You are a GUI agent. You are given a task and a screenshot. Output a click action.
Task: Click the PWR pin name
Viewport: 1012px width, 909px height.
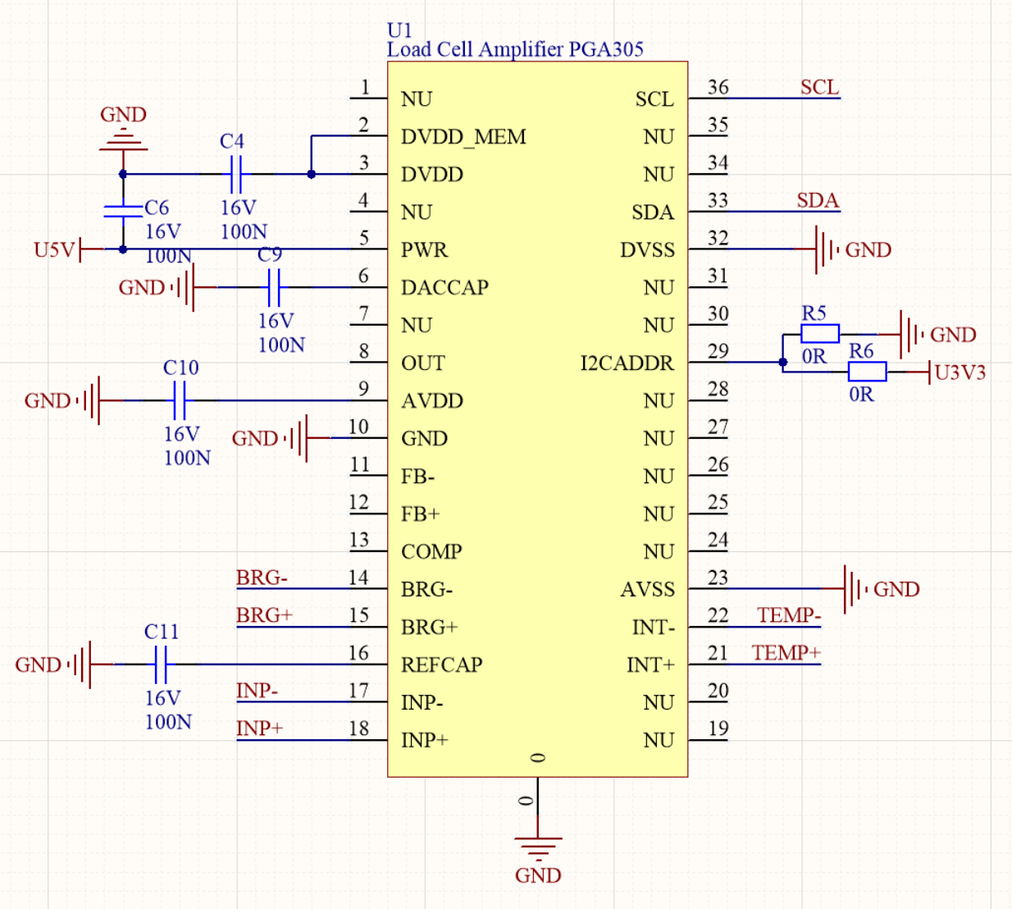[x=425, y=249]
